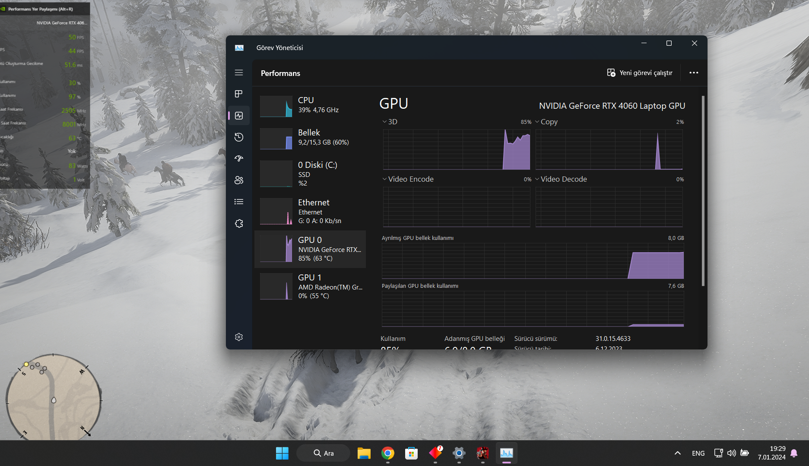Image resolution: width=809 pixels, height=466 pixels.
Task: Open the network icon in system tray
Action: point(718,453)
